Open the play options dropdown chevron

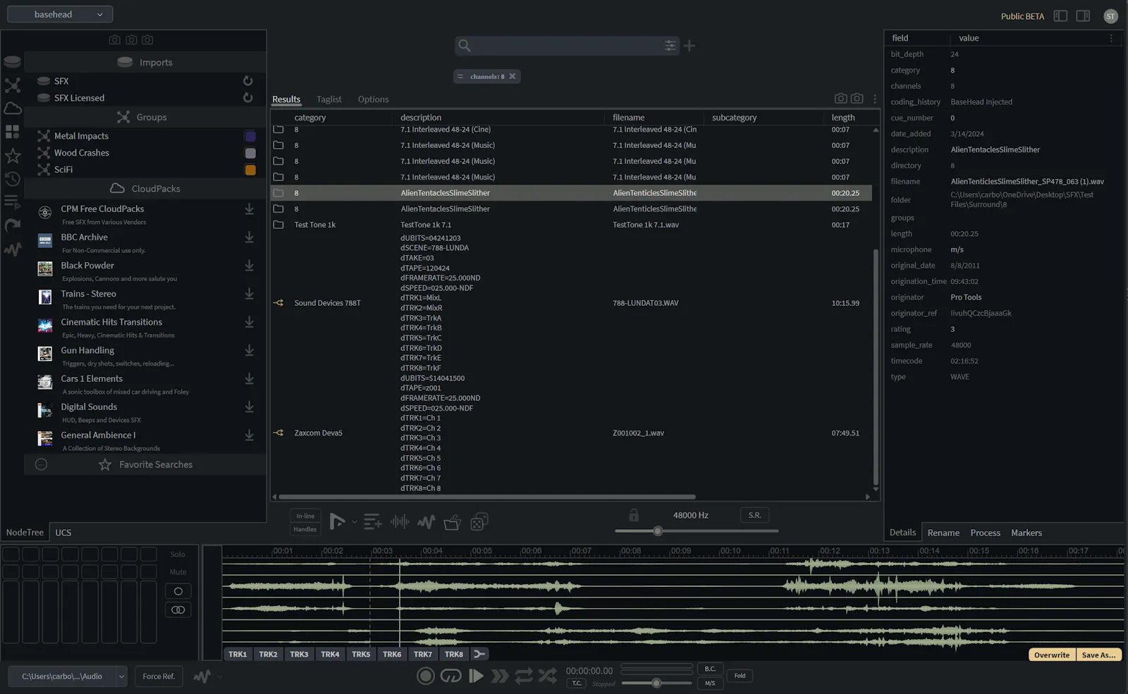pyautogui.click(x=354, y=522)
